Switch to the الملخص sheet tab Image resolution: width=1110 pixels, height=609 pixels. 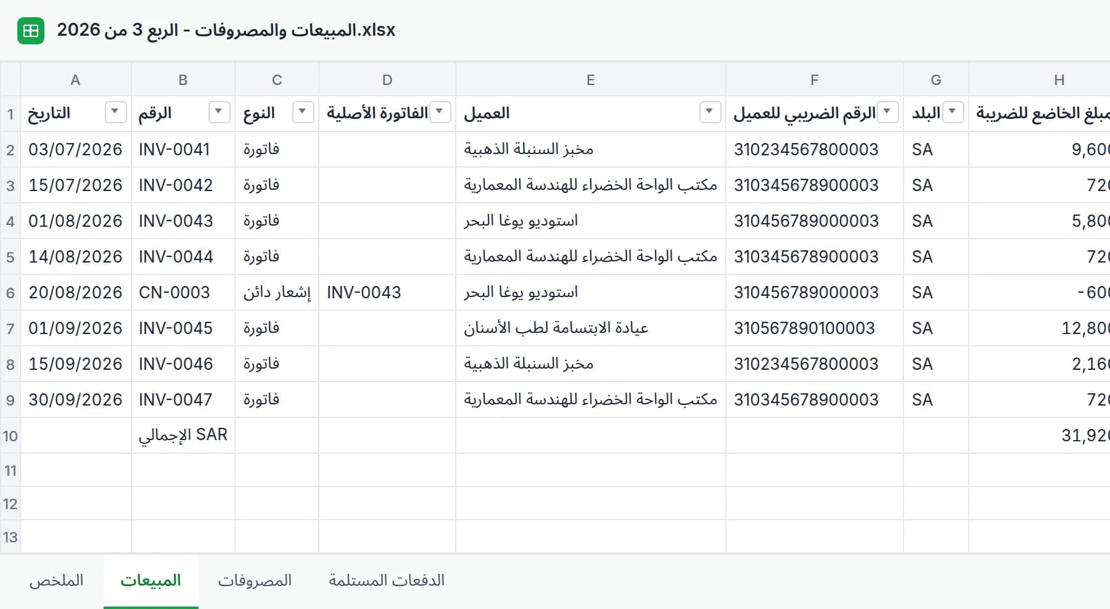pos(56,581)
